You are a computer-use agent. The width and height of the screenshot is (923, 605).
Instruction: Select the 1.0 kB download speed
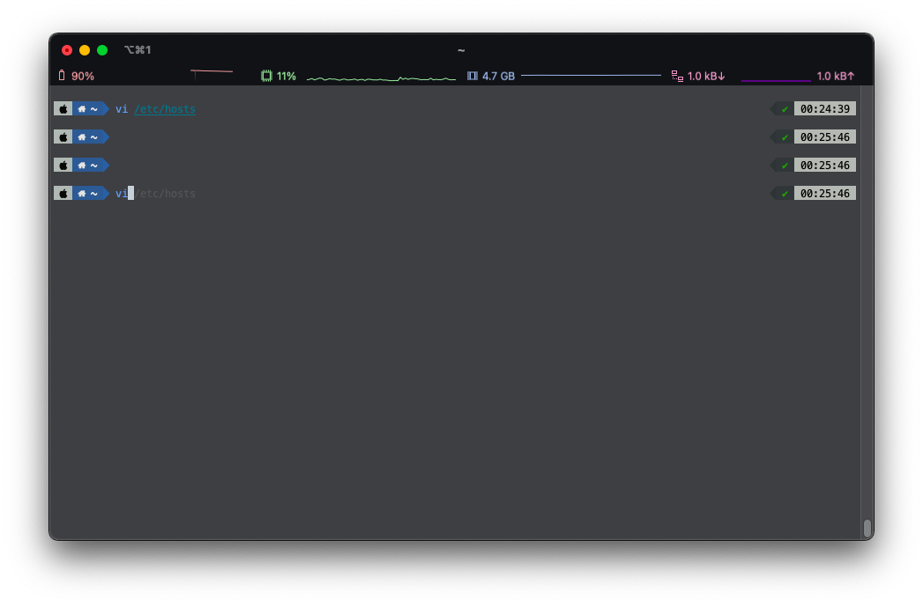point(706,76)
